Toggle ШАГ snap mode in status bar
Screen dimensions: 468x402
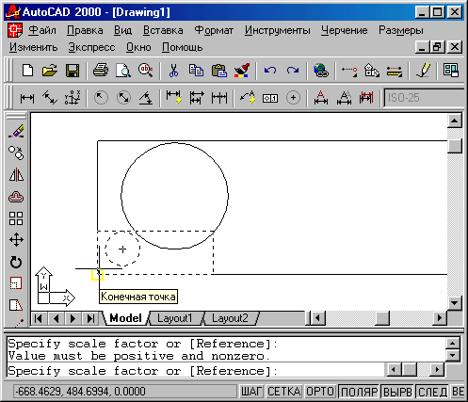[x=251, y=392]
